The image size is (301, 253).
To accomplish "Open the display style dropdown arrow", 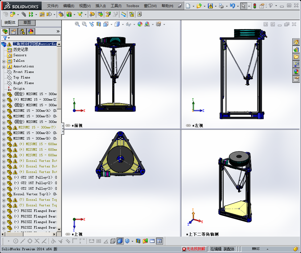I will pos(122,24).
